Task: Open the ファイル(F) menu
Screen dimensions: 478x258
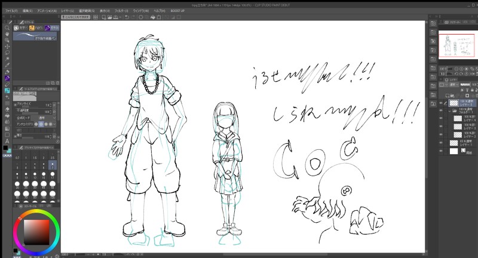Action: coord(11,11)
